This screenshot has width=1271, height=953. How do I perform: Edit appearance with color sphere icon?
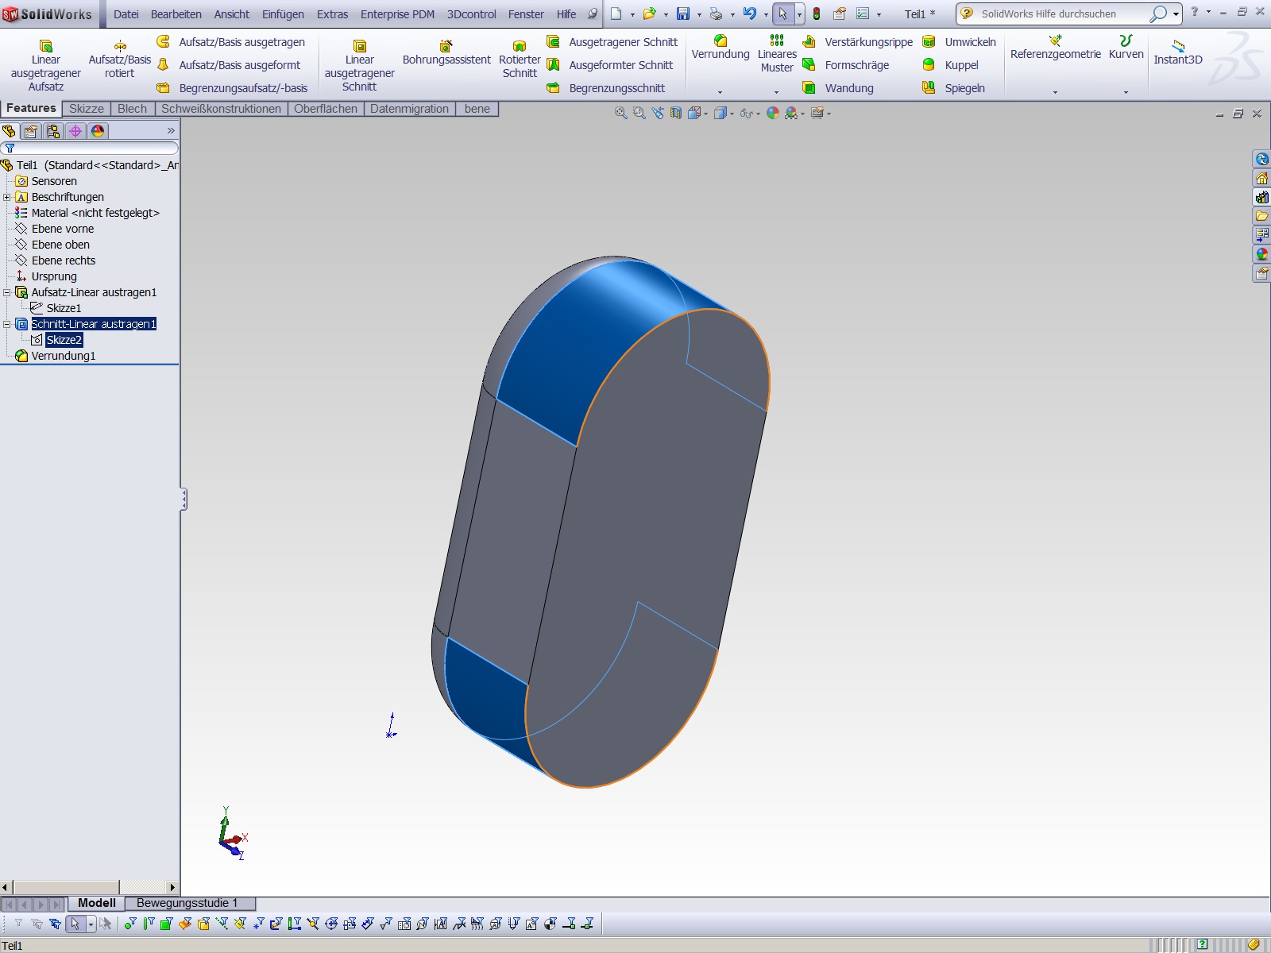[773, 114]
